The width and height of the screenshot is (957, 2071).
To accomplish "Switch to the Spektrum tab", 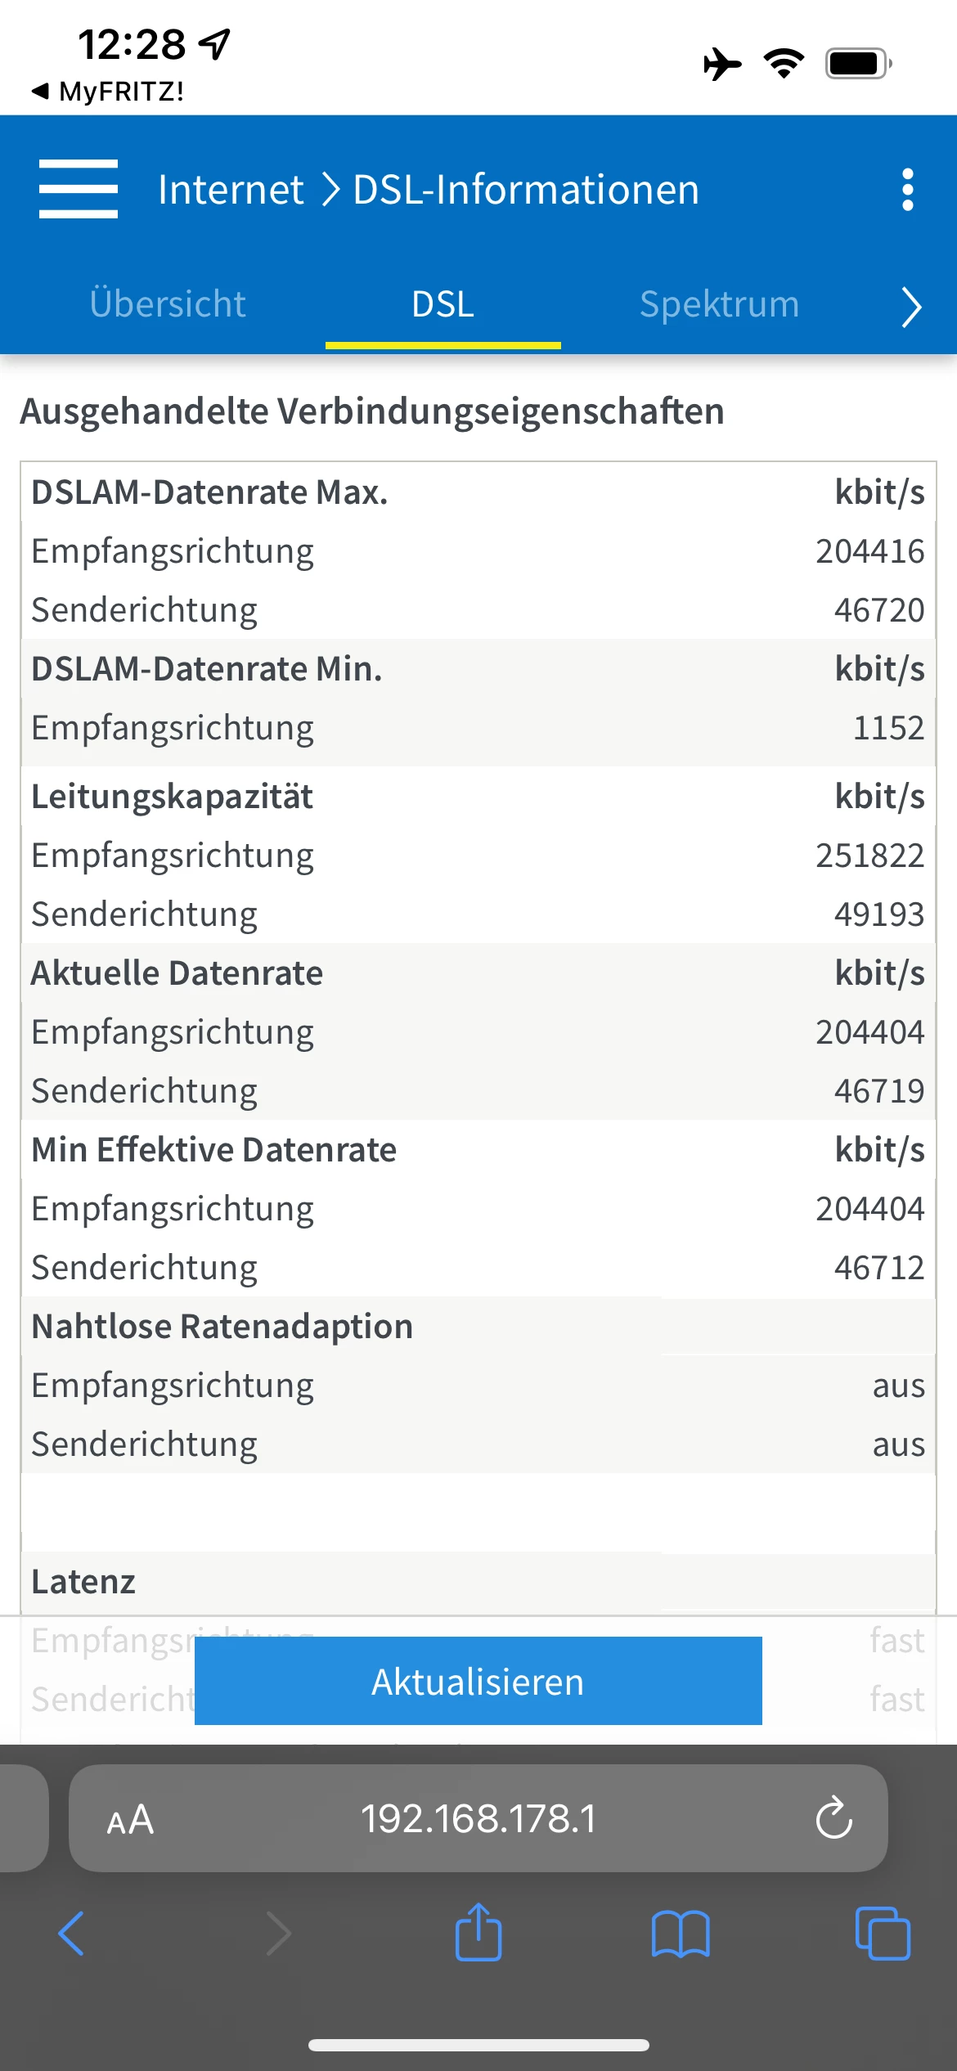I will [719, 304].
